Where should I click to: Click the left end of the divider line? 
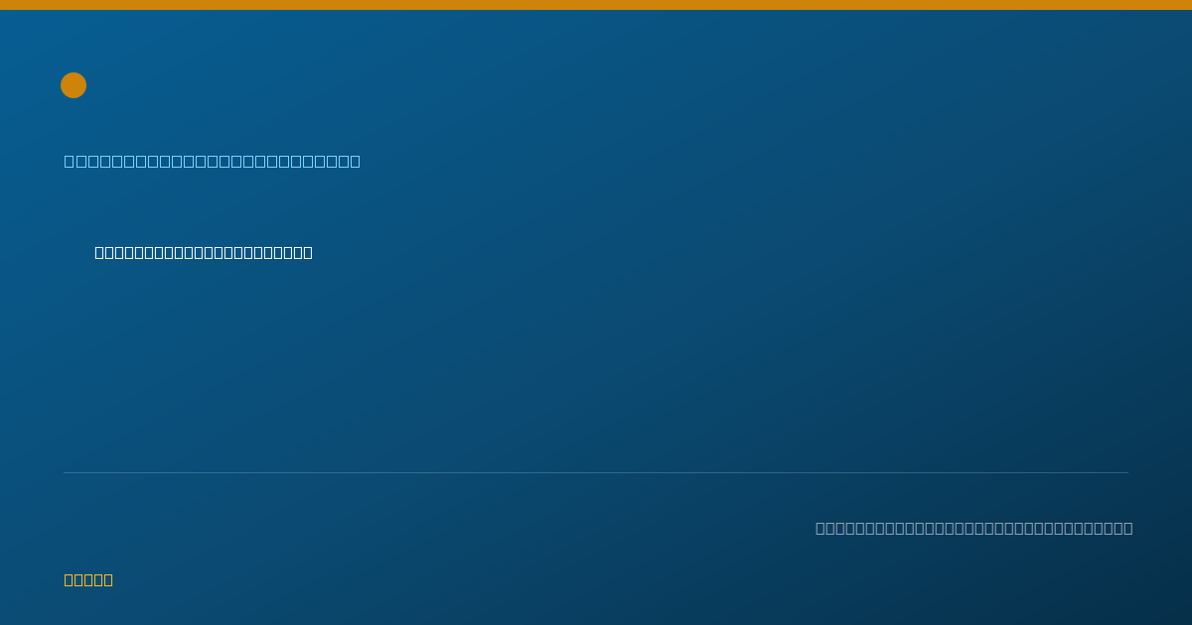click(66, 472)
